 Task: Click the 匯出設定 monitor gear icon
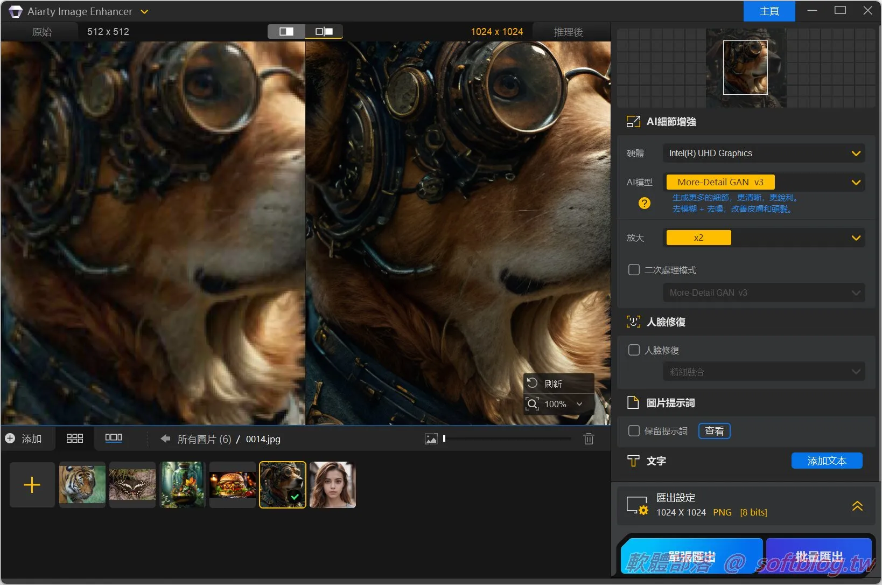point(637,506)
